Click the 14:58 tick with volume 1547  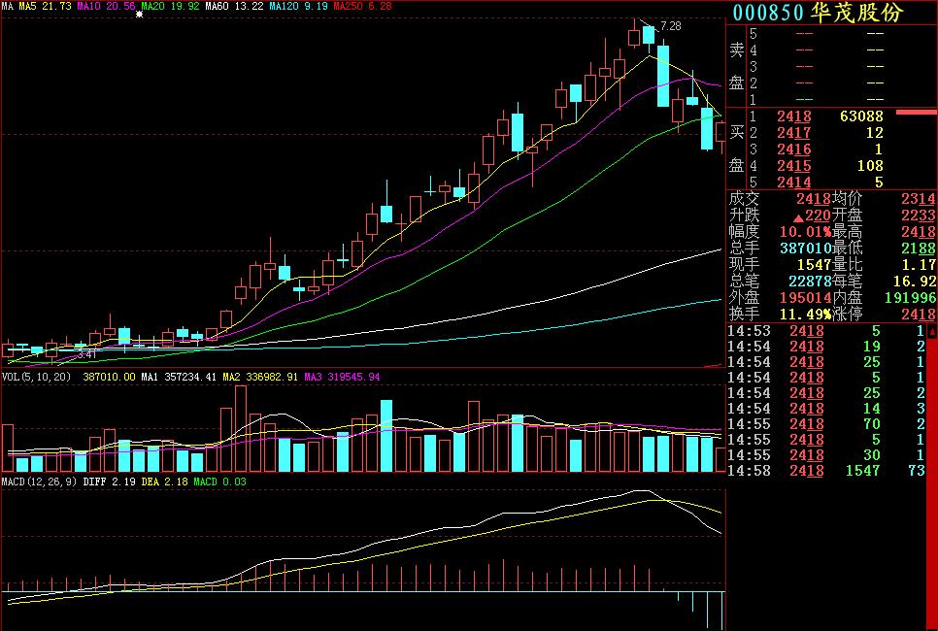(x=826, y=471)
